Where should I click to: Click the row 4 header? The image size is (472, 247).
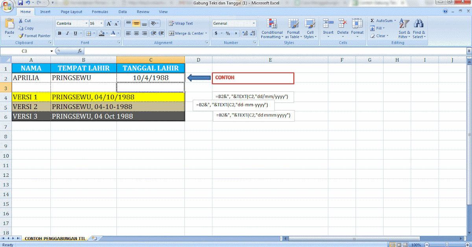click(x=6, y=97)
